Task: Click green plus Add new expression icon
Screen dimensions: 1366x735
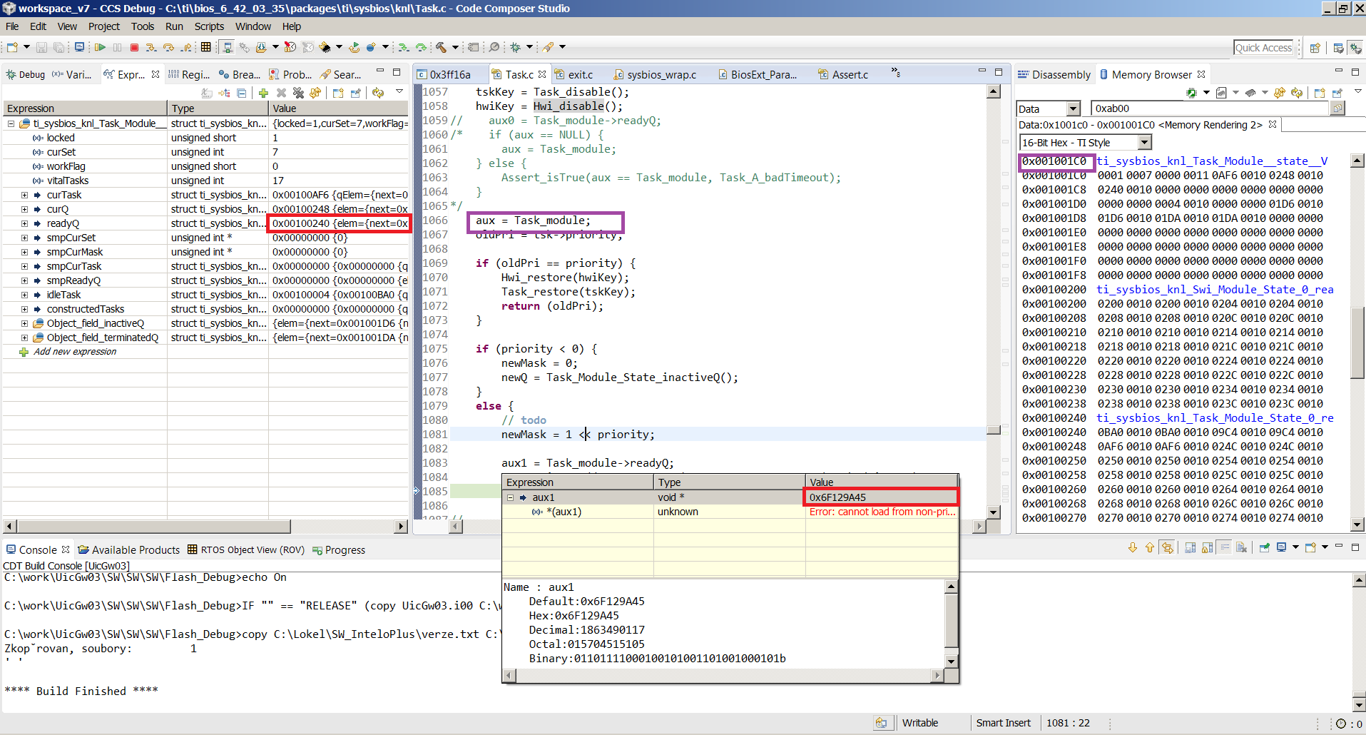Action: [263, 93]
